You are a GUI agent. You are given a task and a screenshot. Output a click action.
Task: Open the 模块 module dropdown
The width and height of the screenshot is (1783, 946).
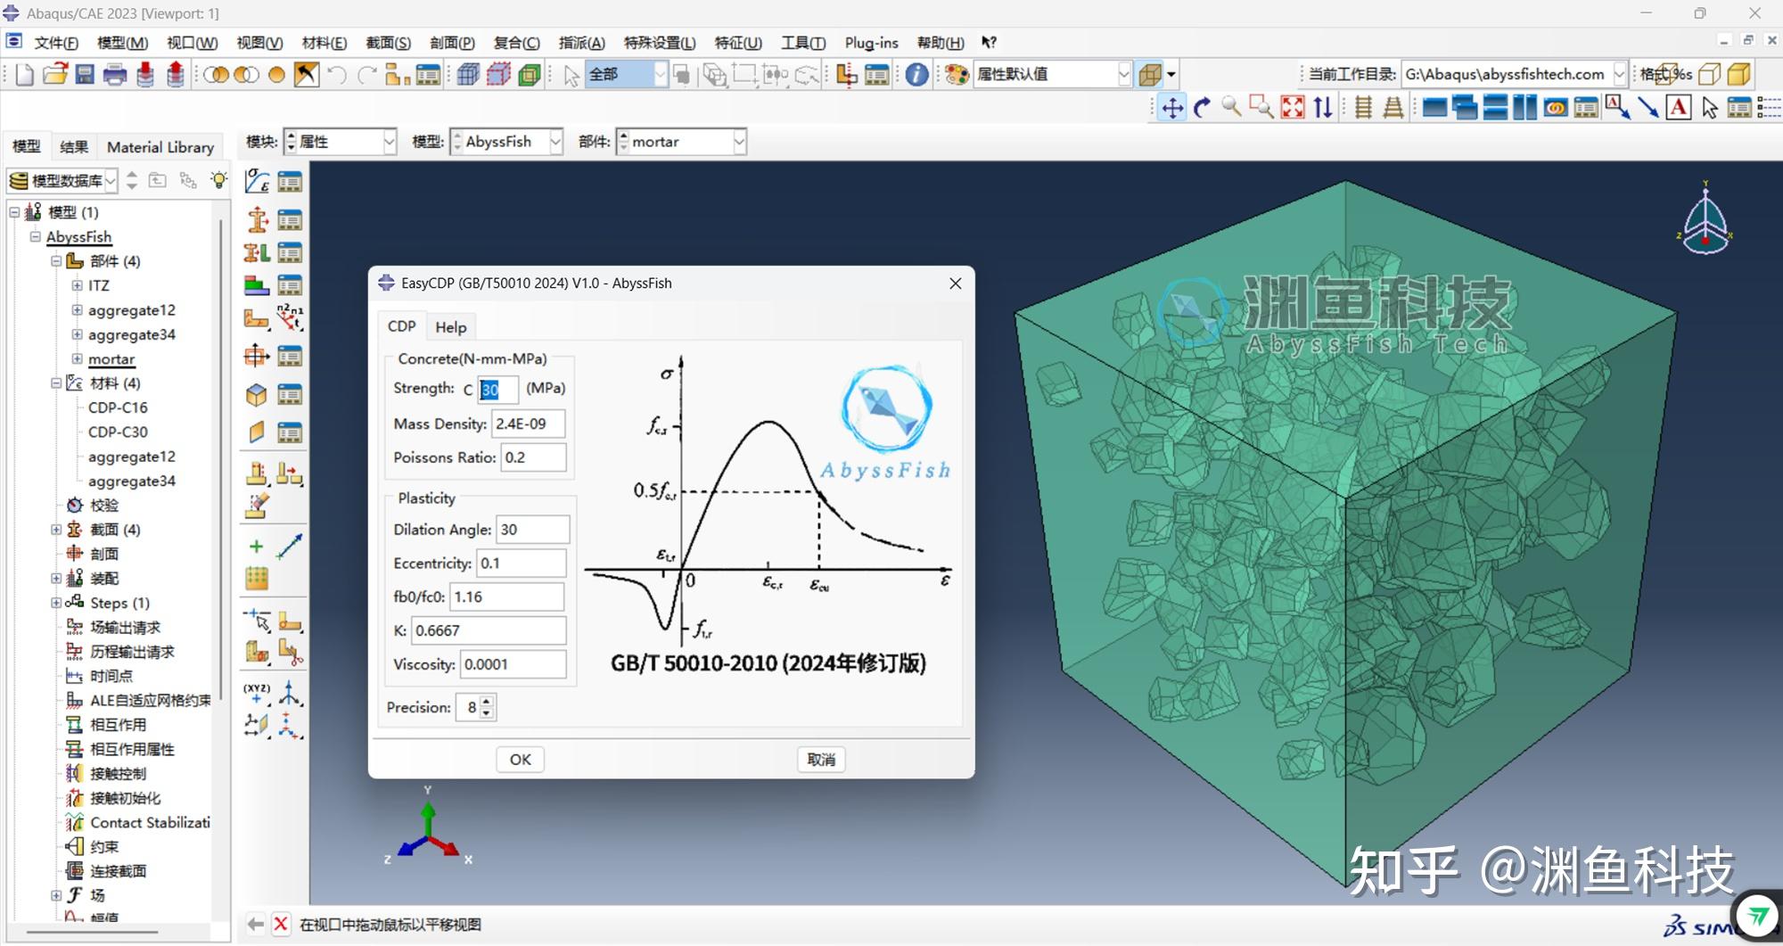pos(389,142)
